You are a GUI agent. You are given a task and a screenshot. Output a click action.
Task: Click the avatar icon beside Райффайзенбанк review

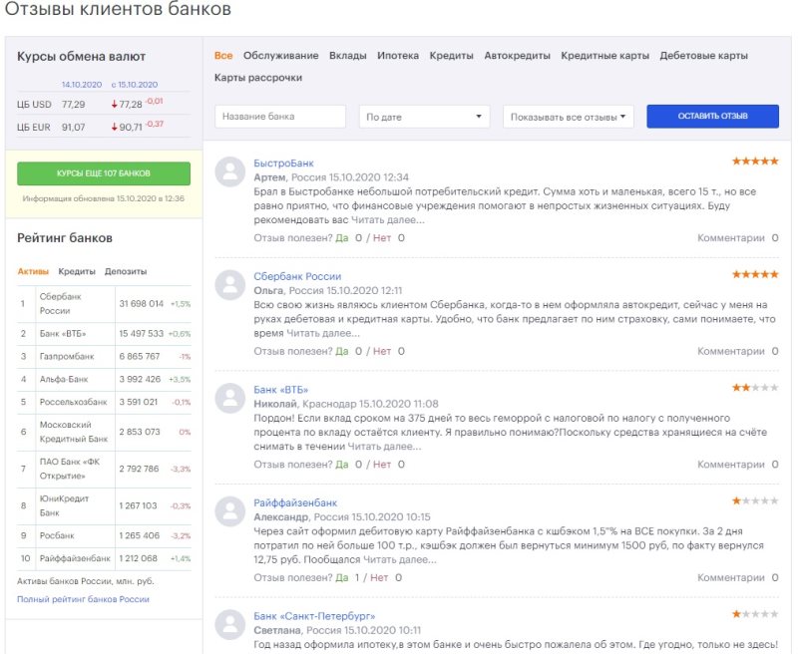pyautogui.click(x=230, y=511)
